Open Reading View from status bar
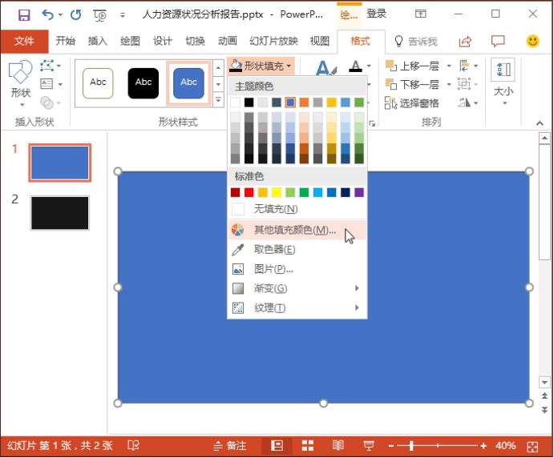This screenshot has height=458, width=554. click(338, 445)
